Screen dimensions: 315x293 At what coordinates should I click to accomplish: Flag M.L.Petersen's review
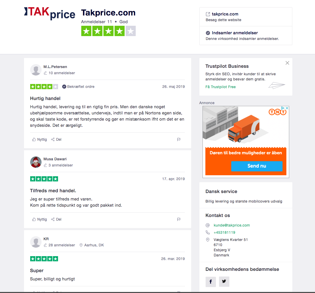(179, 139)
